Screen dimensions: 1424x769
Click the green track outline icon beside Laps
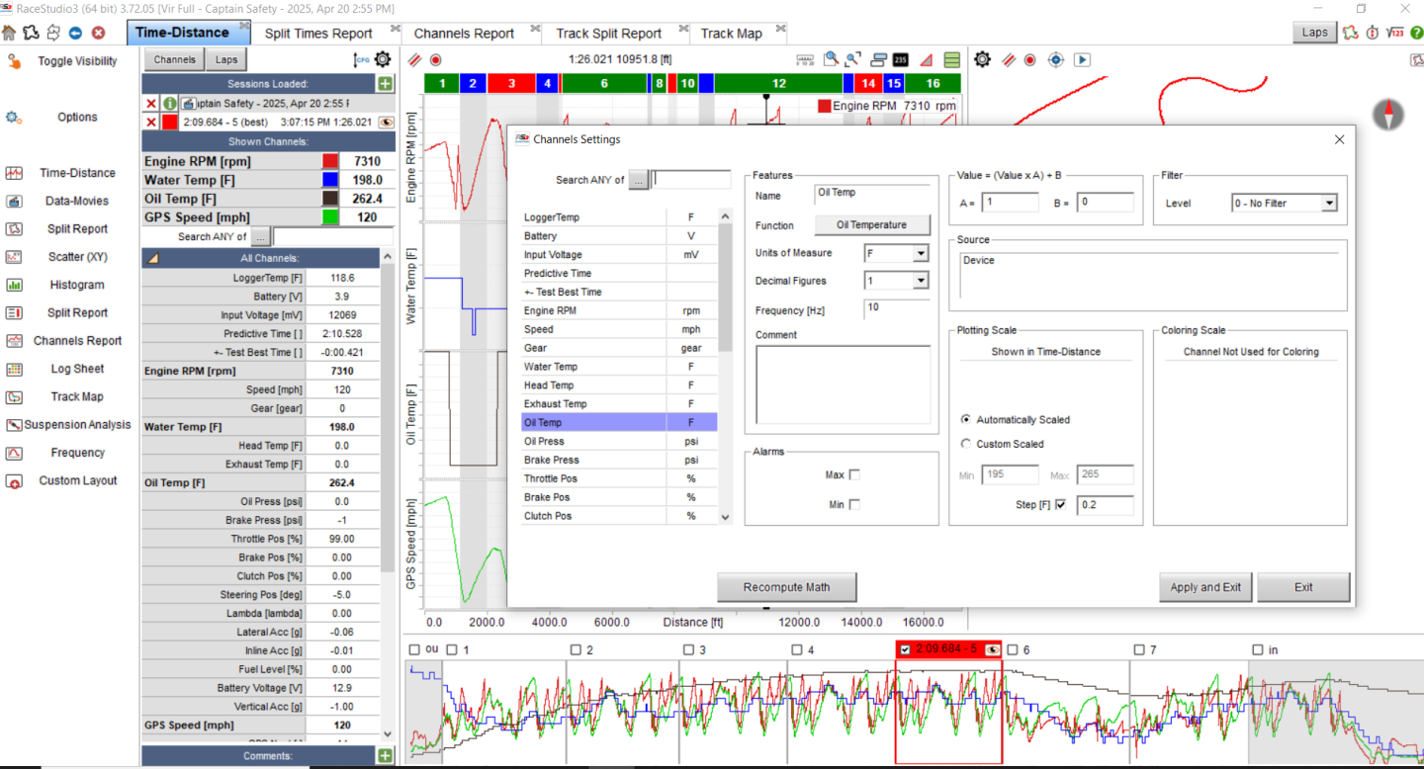[1351, 33]
